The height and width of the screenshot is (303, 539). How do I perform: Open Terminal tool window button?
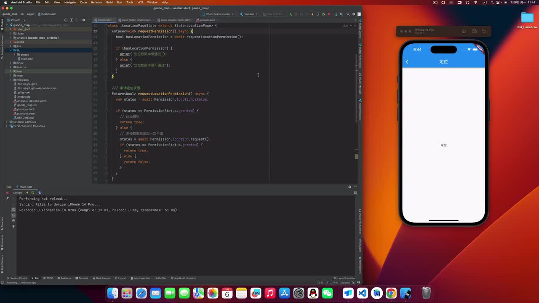(x=82, y=278)
